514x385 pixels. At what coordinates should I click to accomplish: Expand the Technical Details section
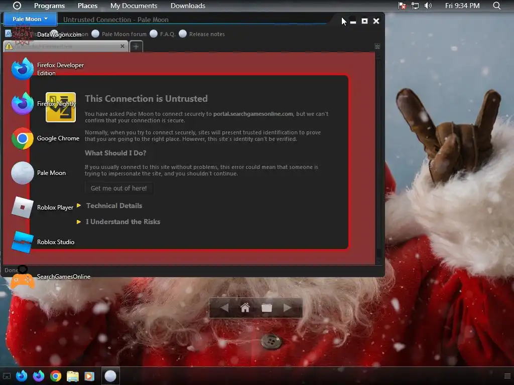pyautogui.click(x=114, y=206)
